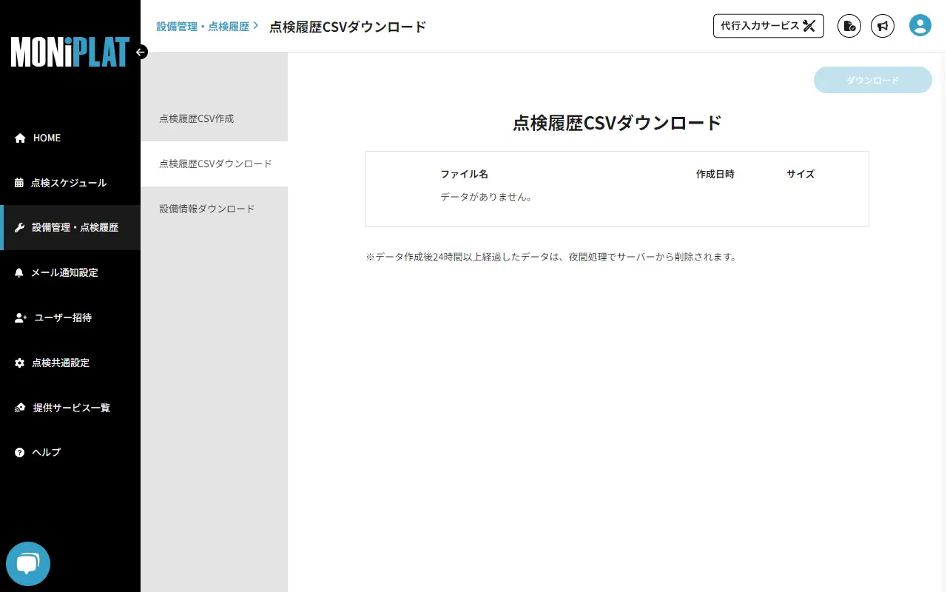Switch to the 点検履歴CSV作成 tab
The height and width of the screenshot is (592, 947).
(195, 118)
